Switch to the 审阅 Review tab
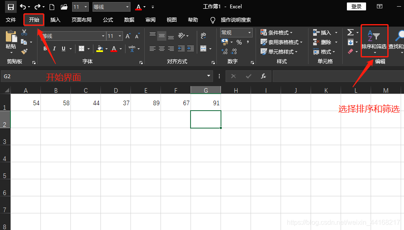The height and width of the screenshot is (230, 404). [150, 20]
